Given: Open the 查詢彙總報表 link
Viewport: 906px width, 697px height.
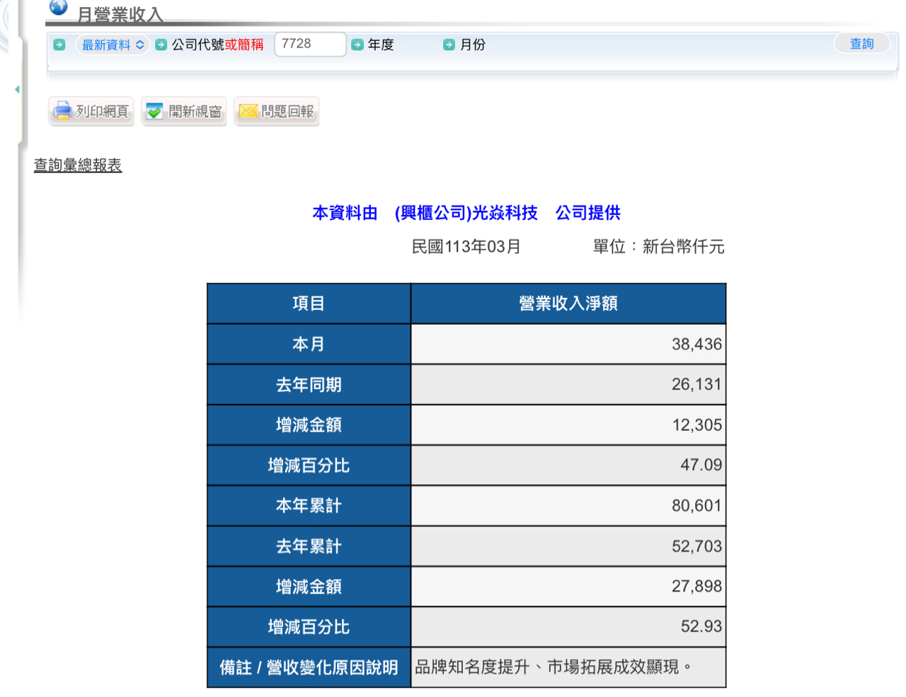Looking at the screenshot, I should click(78, 164).
